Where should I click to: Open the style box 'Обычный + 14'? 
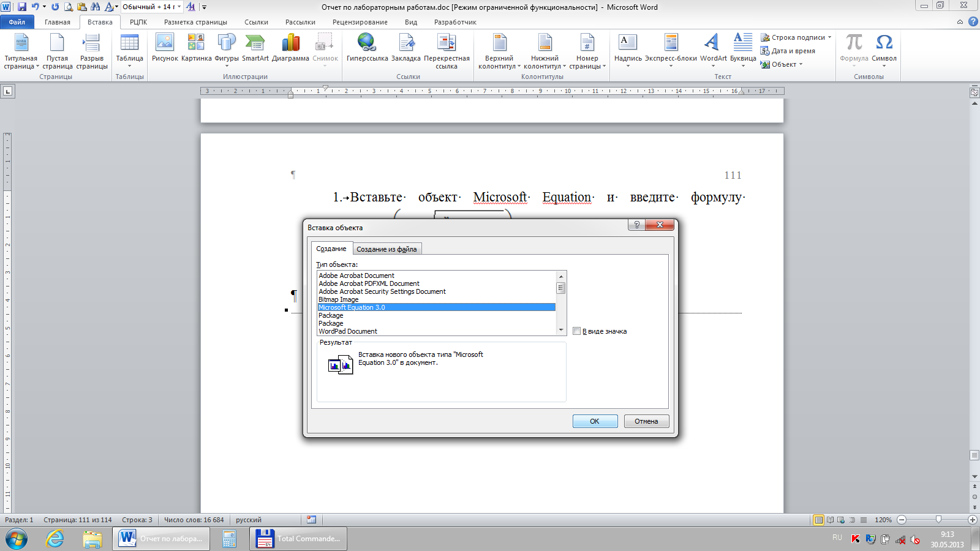click(x=152, y=7)
